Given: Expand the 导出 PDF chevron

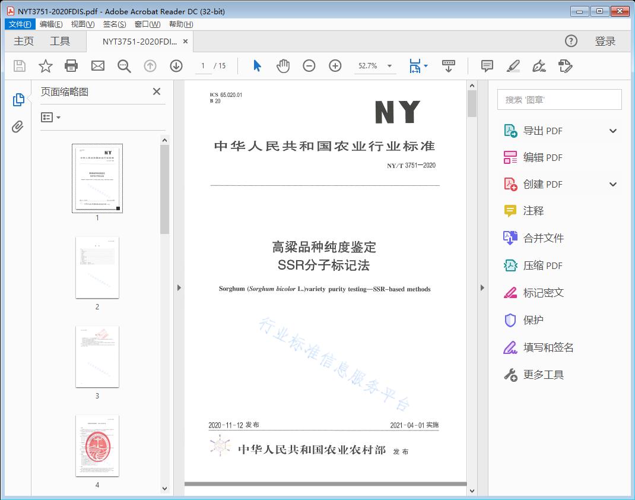Looking at the screenshot, I should click(x=612, y=130).
